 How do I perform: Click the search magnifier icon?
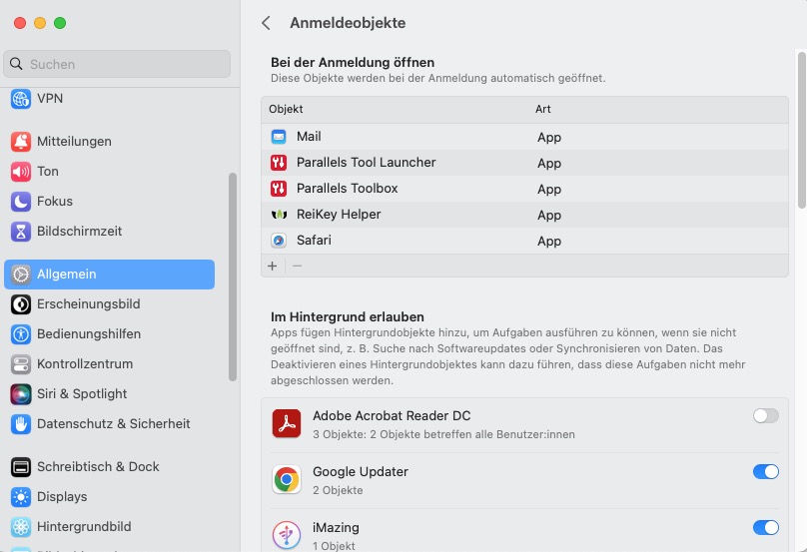[16, 64]
